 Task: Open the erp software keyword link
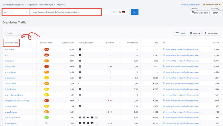click(10, 89)
